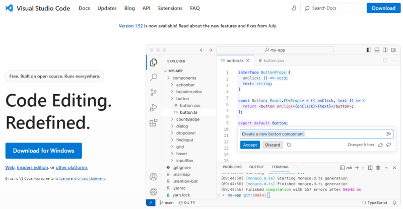Click the Visual Studio Code logo icon
The height and width of the screenshot is (209, 403).
[9, 8]
